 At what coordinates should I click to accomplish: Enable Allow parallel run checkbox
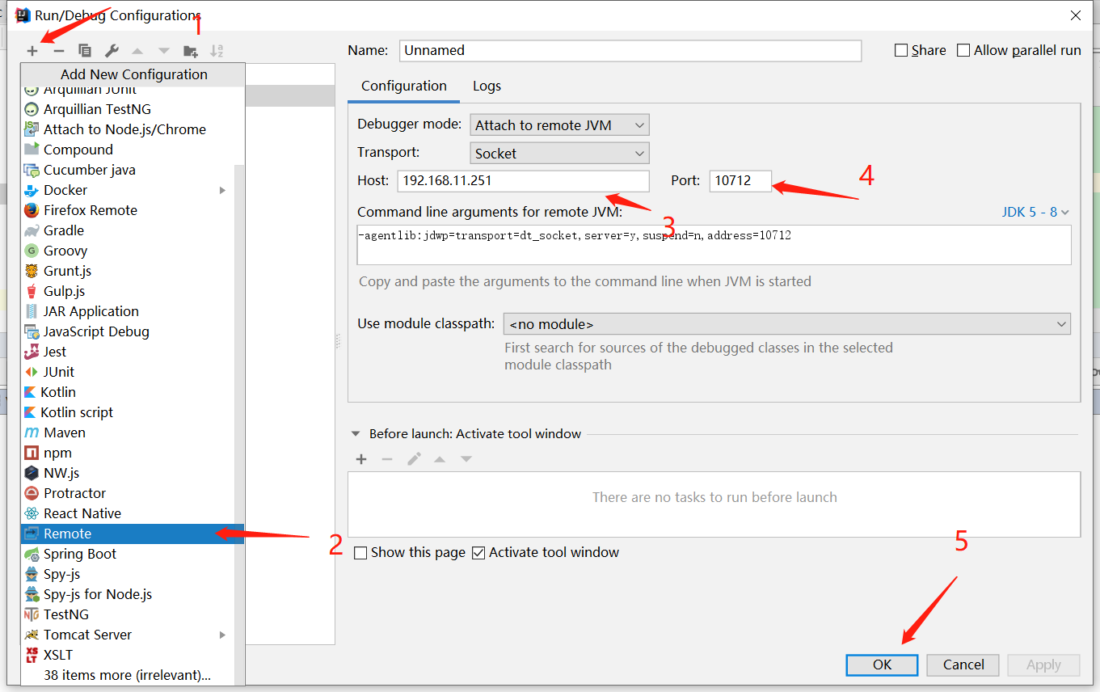pyautogui.click(x=963, y=50)
